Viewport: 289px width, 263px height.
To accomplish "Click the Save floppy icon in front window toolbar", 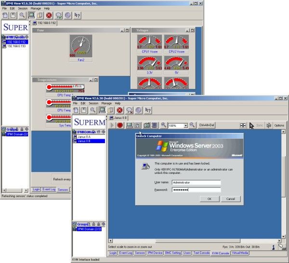I will 84,110.
